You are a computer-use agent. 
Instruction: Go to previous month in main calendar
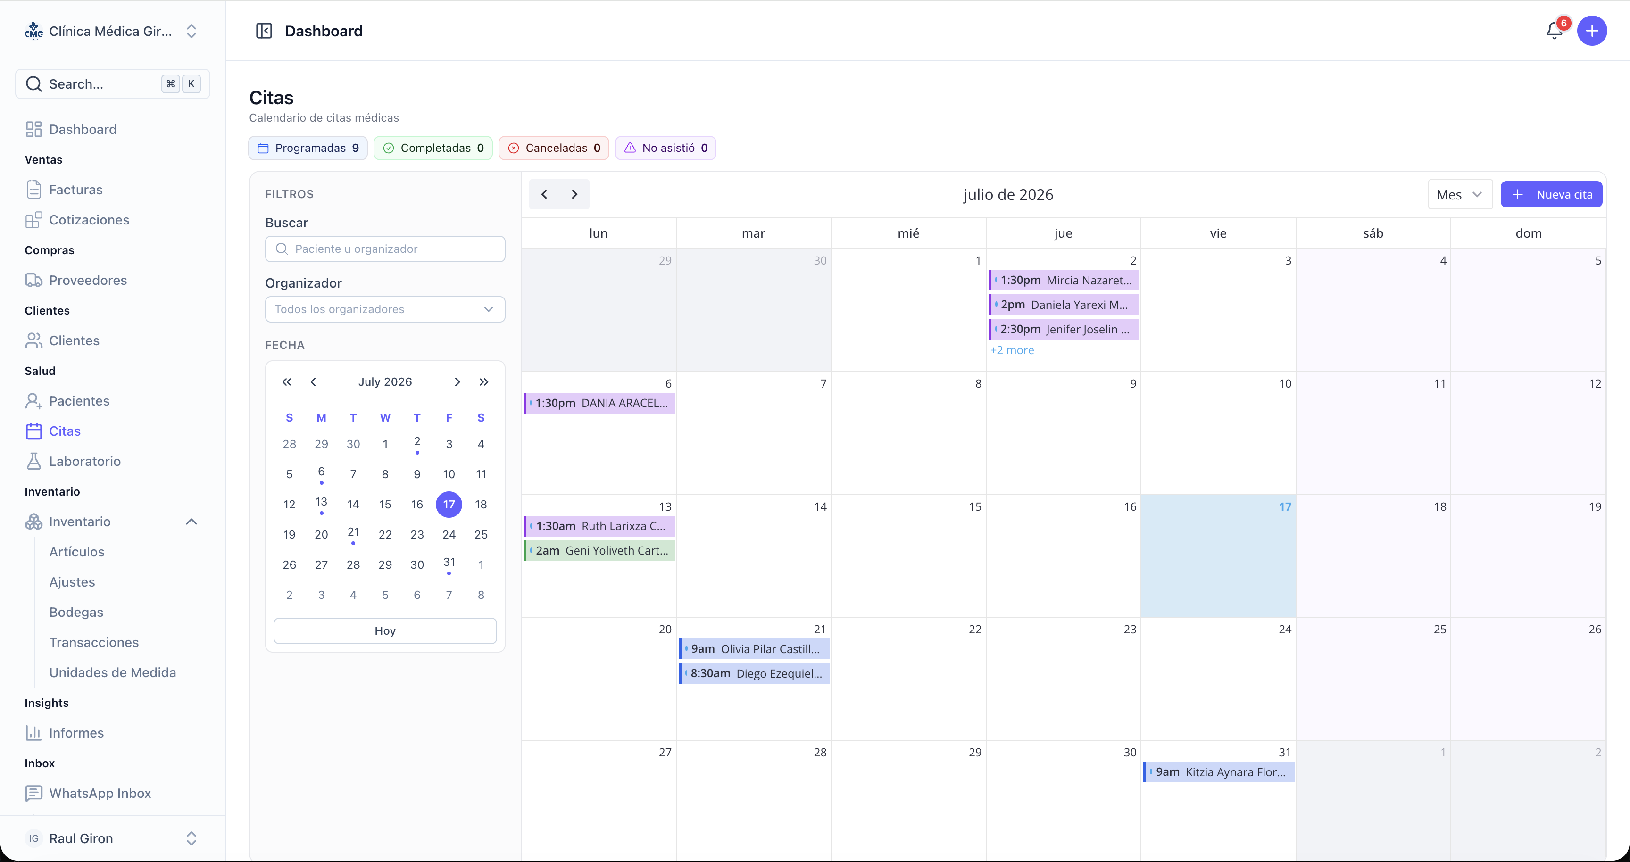tap(544, 195)
